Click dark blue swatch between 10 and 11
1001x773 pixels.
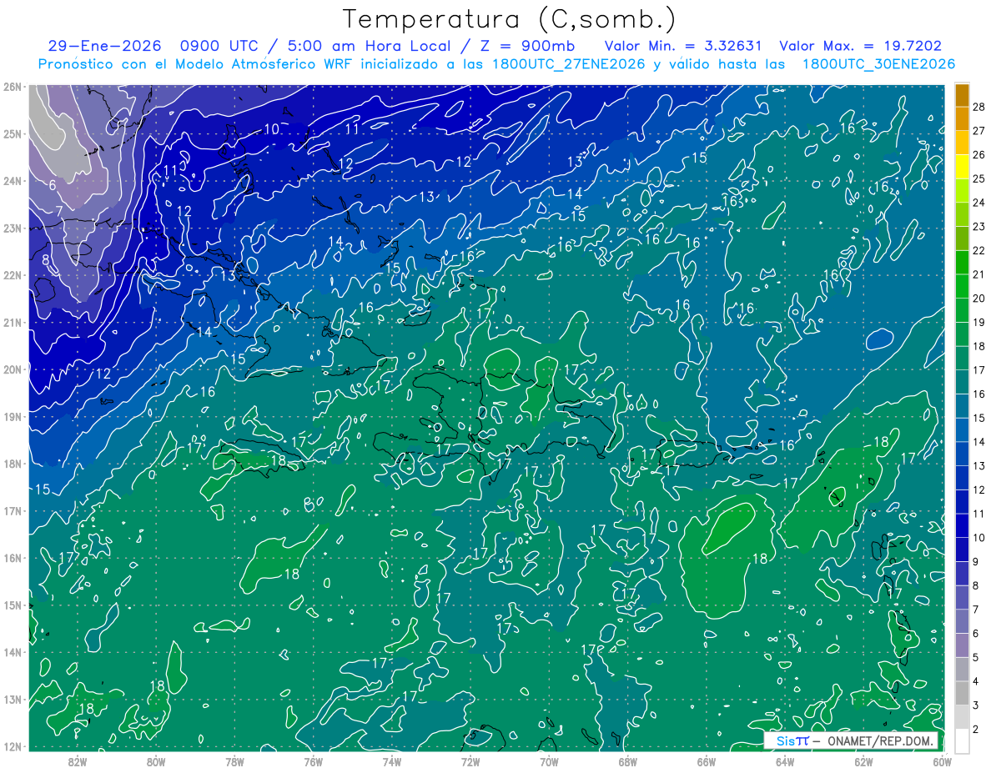click(x=962, y=525)
